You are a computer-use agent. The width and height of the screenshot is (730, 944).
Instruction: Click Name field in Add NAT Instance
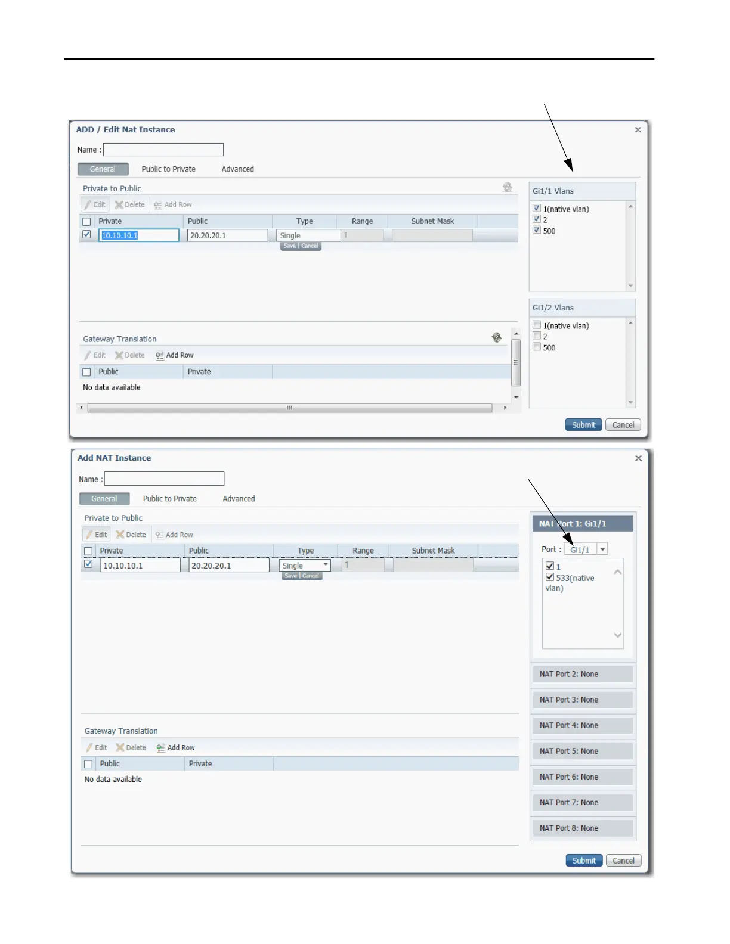165,479
